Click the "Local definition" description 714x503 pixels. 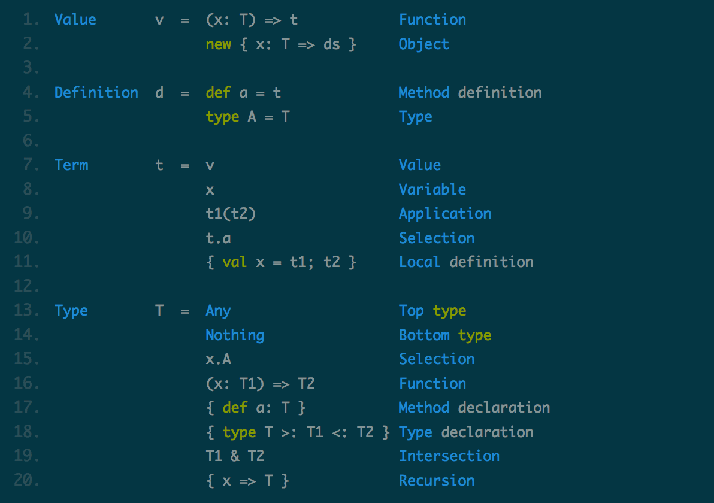coord(465,262)
